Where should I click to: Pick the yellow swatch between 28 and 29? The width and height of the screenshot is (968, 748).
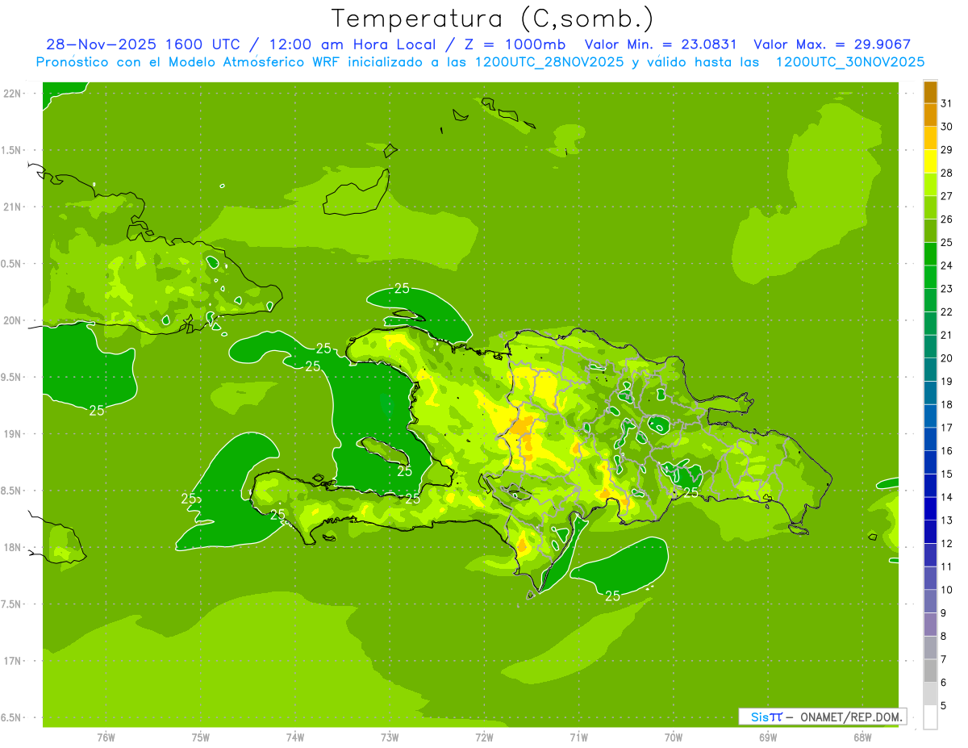930,161
